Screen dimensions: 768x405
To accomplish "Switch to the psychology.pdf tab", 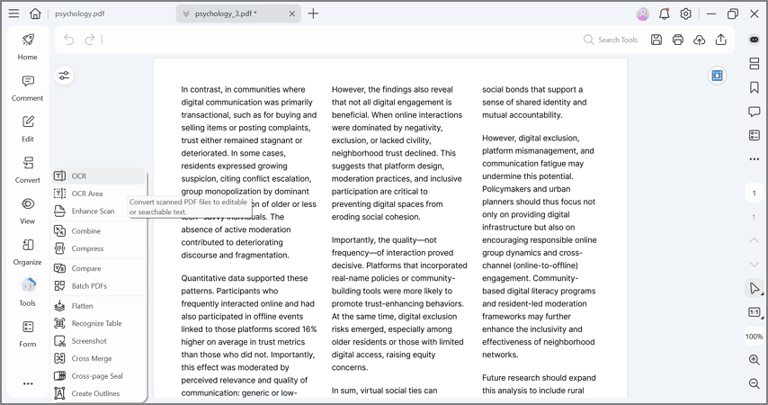I will 79,13.
